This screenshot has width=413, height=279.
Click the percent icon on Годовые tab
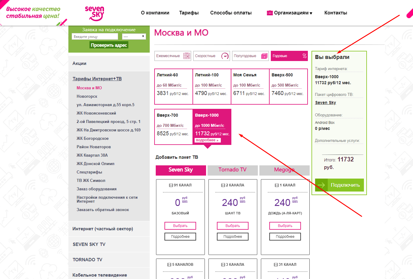click(x=305, y=56)
